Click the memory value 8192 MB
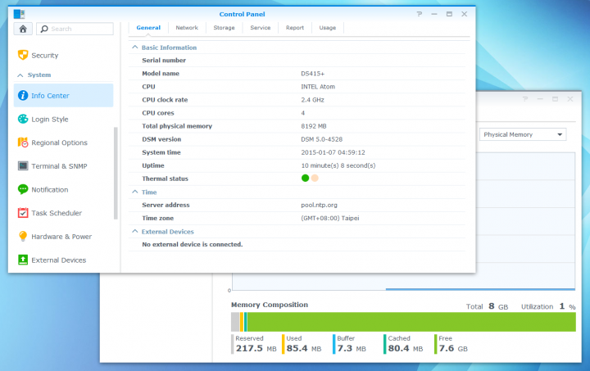Viewport: 590px width, 371px height. point(313,126)
